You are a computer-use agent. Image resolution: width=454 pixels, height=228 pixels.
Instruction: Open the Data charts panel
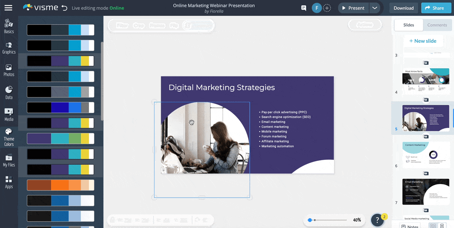tap(9, 93)
